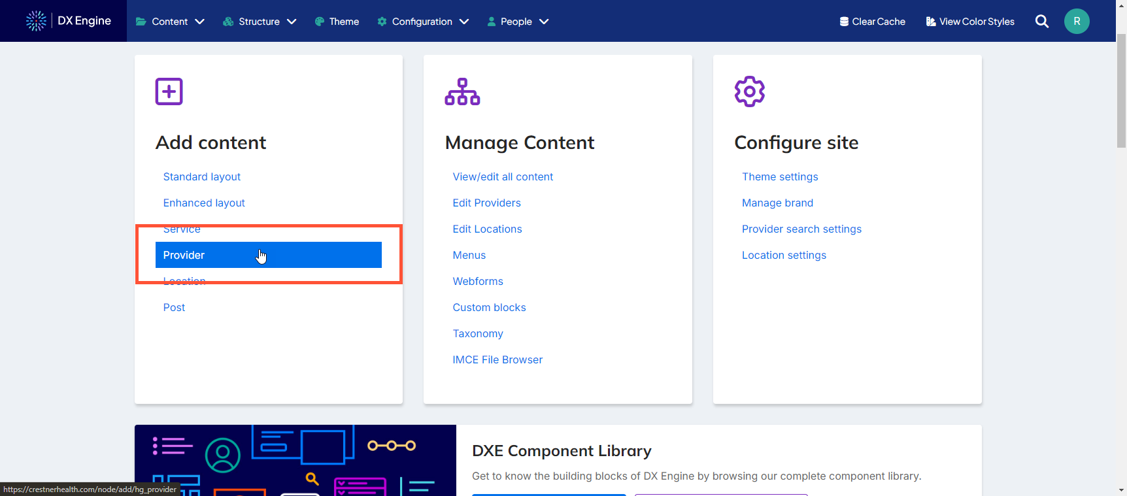Open Edit Providers
Viewport: 1127px width, 496px height.
(x=486, y=203)
